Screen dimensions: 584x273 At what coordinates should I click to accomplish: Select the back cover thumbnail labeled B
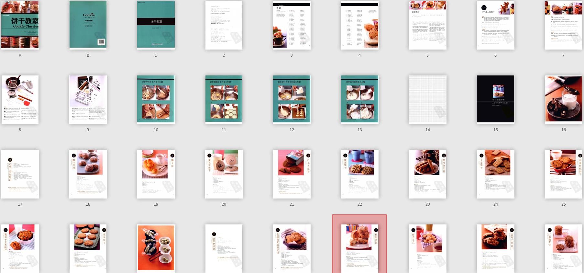point(88,25)
